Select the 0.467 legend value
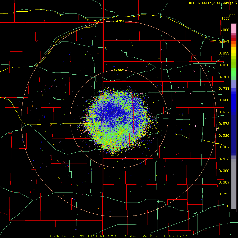Image resolution: width=238 pixels, height=238 pixels. point(224,147)
